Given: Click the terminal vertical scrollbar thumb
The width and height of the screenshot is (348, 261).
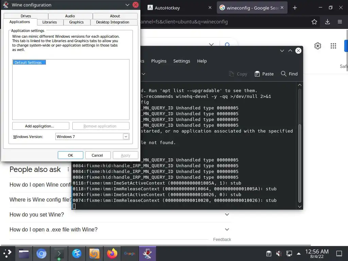Looking at the screenshot, I should 300,163.
